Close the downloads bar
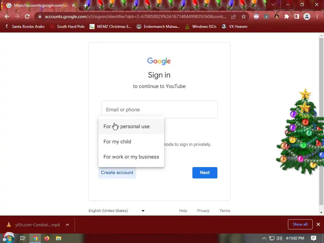324x243 pixels. (x=318, y=224)
